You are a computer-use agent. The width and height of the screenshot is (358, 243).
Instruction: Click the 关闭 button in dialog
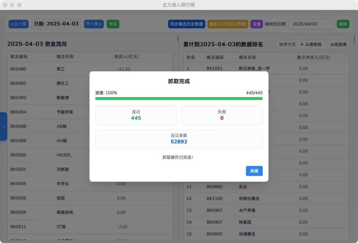coord(254,171)
